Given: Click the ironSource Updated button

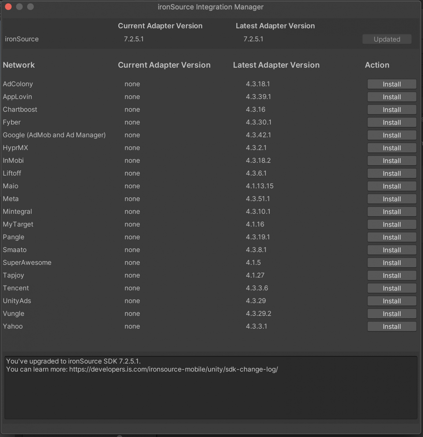Looking at the screenshot, I should coord(387,39).
